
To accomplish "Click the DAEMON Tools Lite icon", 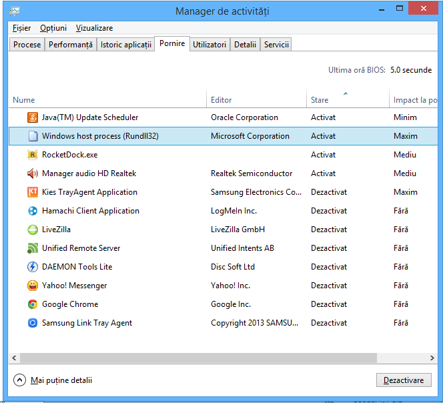I will 33,267.
